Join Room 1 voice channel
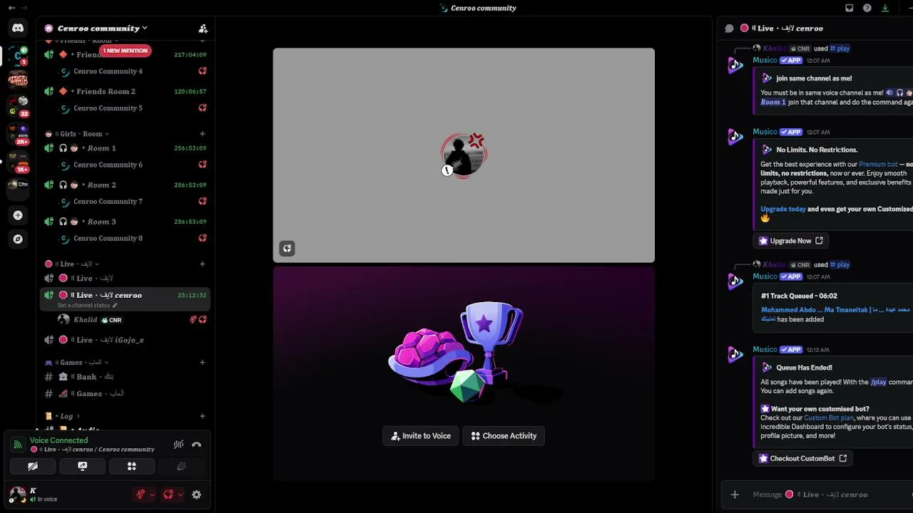The width and height of the screenshot is (913, 513). click(125, 148)
